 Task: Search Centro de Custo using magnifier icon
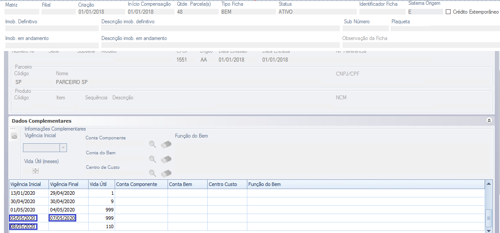click(153, 173)
